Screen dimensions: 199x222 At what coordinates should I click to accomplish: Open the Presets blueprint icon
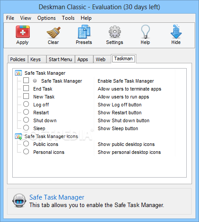pos(84,32)
